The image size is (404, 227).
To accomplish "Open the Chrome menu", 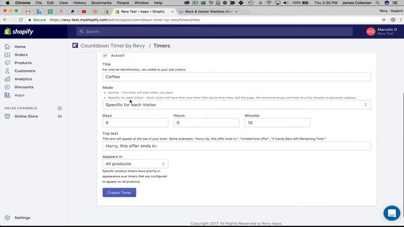I will coord(23,3).
